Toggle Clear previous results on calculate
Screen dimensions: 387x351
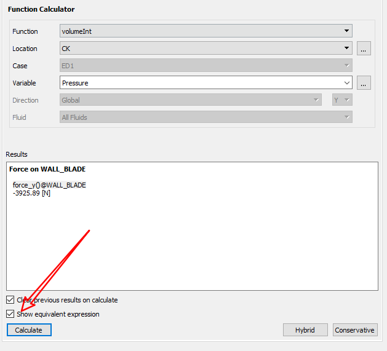click(x=10, y=300)
